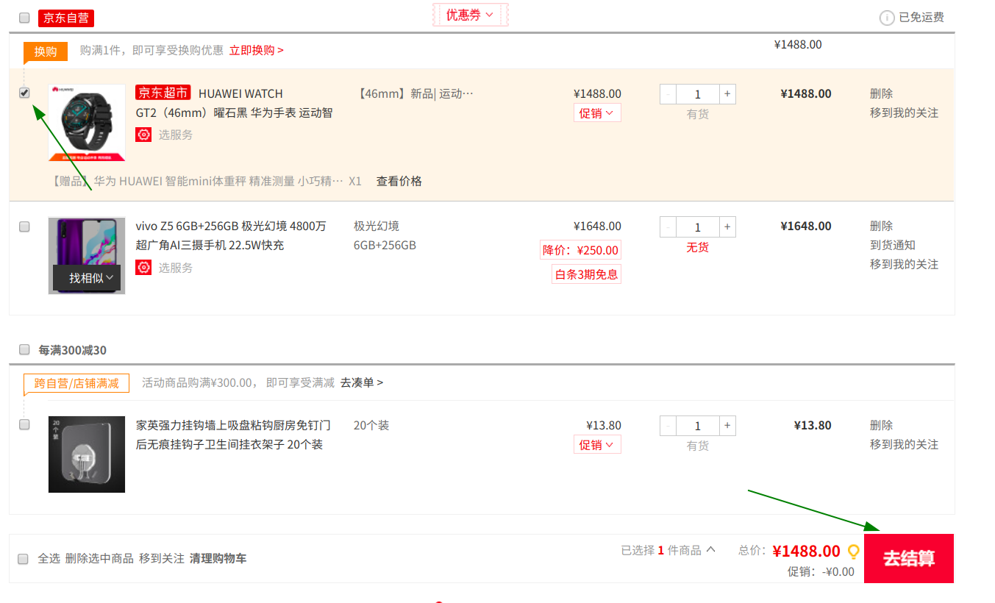Image resolution: width=995 pixels, height=603 pixels.
Task: Open the 家英 hooks product thumbnail
Action: click(87, 454)
